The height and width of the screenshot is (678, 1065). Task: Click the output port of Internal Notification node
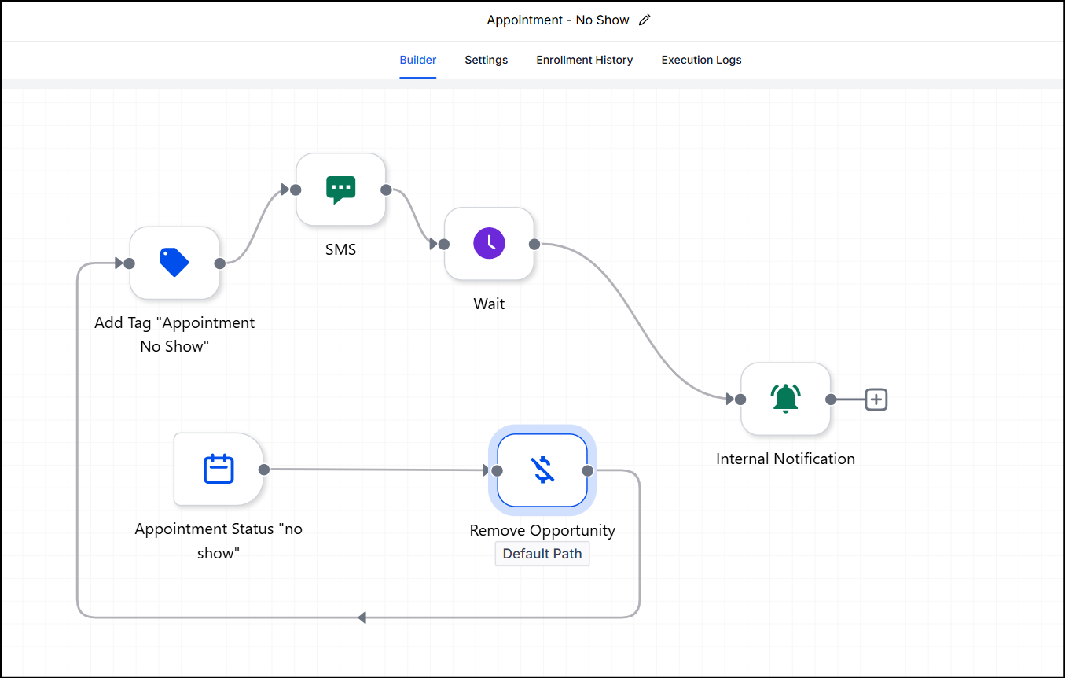point(831,400)
